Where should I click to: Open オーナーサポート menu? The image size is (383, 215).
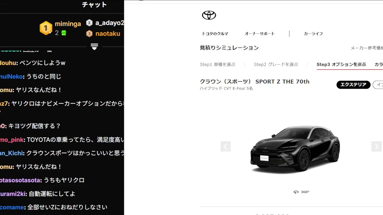tap(260, 34)
